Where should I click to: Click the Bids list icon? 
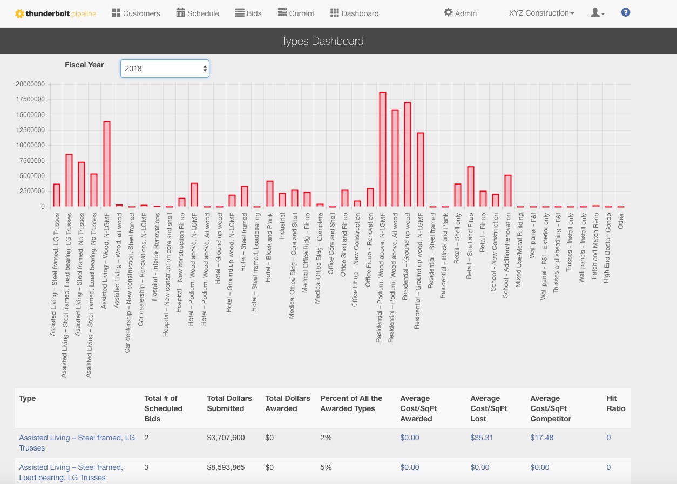(x=240, y=13)
